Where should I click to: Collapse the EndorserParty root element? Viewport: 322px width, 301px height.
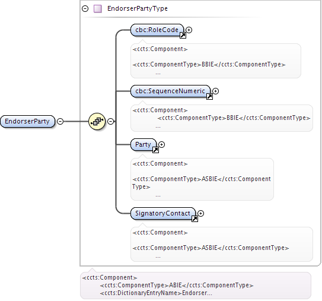click(x=60, y=121)
